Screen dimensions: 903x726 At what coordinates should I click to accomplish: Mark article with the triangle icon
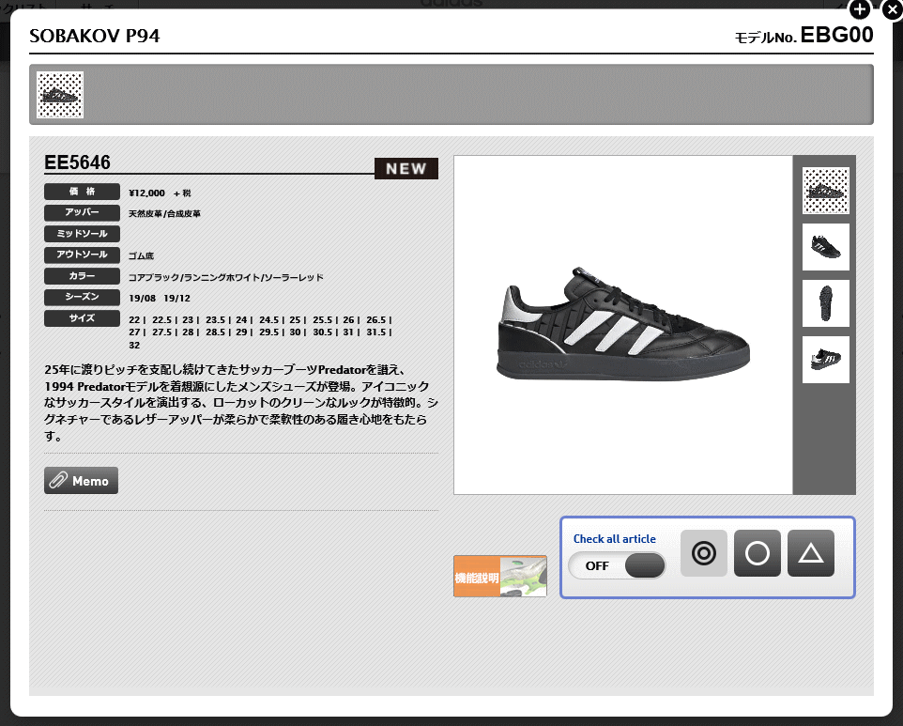coord(811,553)
